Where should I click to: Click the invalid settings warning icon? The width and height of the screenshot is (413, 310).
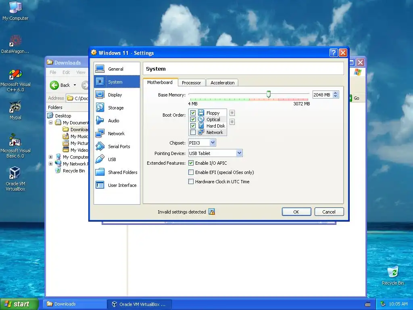click(212, 212)
